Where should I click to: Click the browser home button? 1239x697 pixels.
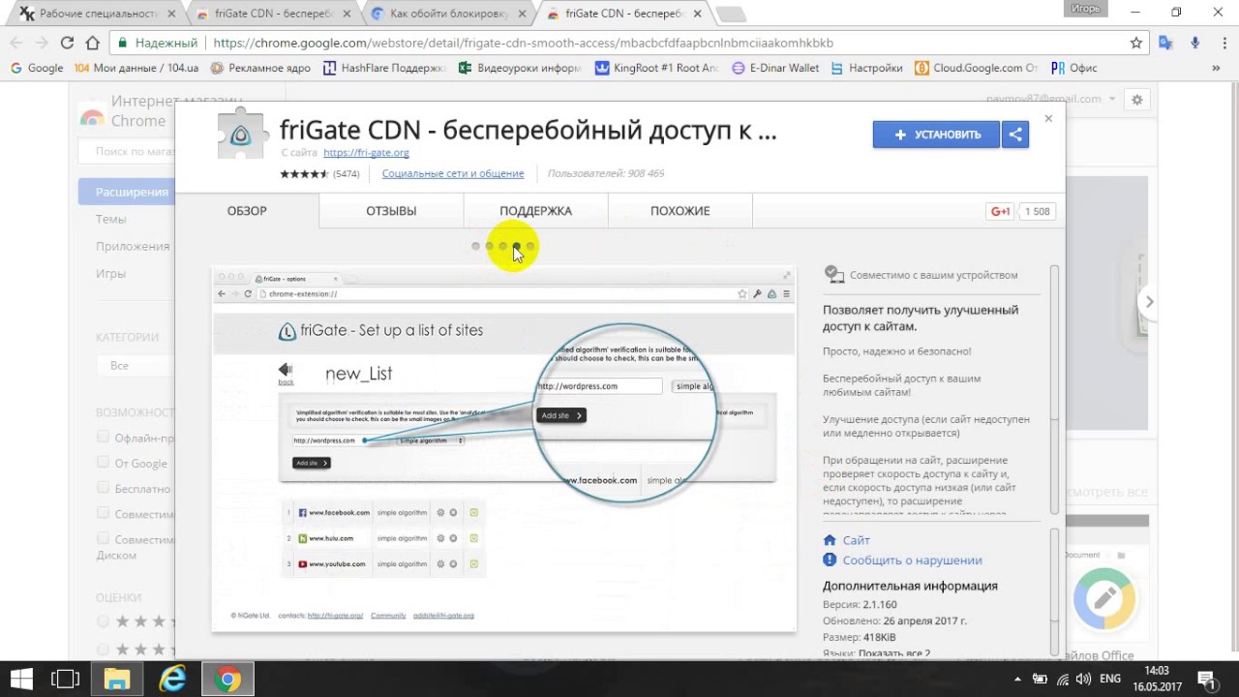tap(92, 43)
